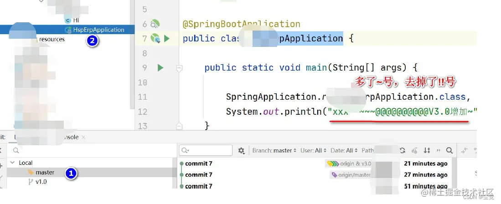The image size is (501, 204).
Task: Select commit from 27 minutes ago
Action: [x=315, y=174]
